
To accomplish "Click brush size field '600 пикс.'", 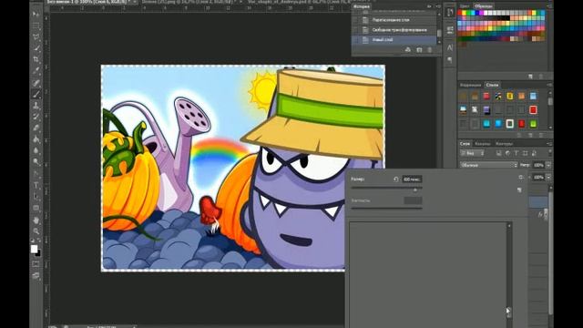I will coord(412,179).
